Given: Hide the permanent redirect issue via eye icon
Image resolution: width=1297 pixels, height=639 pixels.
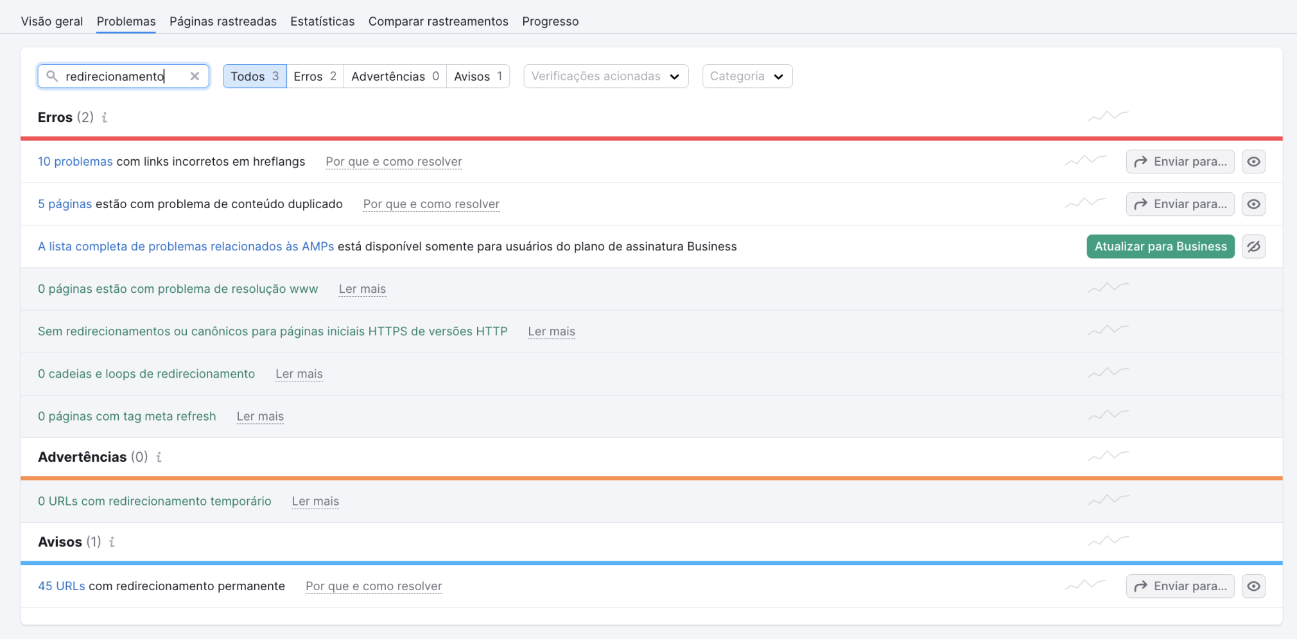Looking at the screenshot, I should point(1253,586).
